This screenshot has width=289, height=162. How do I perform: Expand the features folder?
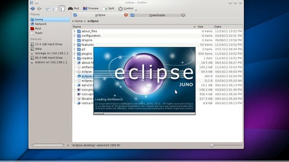point(75,45)
